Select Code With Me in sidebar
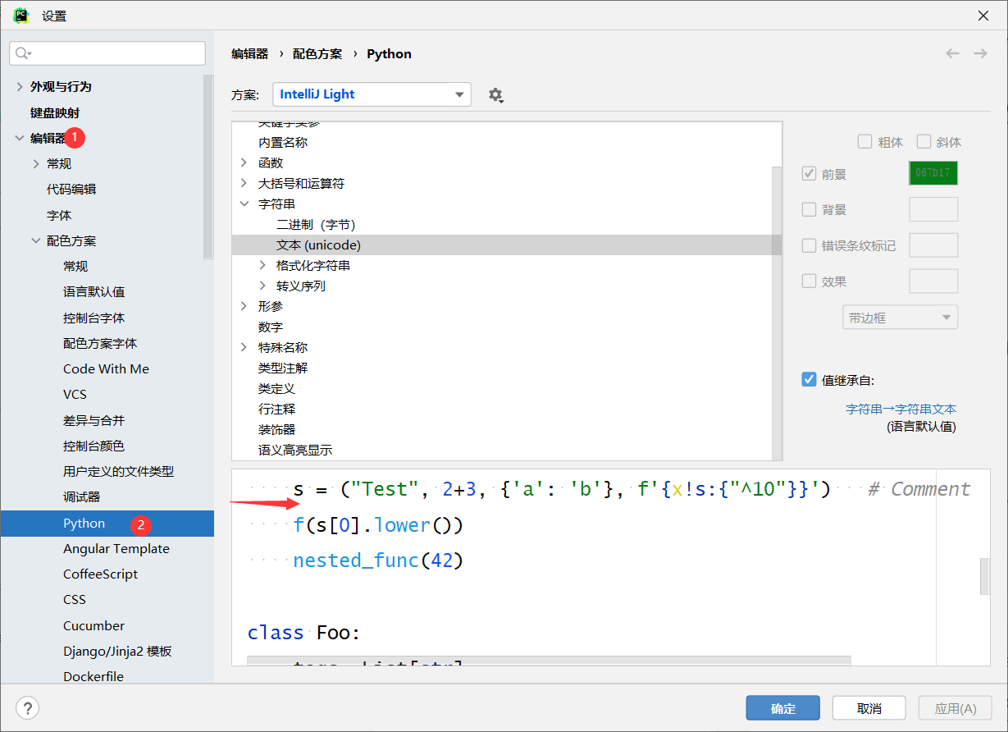This screenshot has width=1008, height=732. click(106, 368)
